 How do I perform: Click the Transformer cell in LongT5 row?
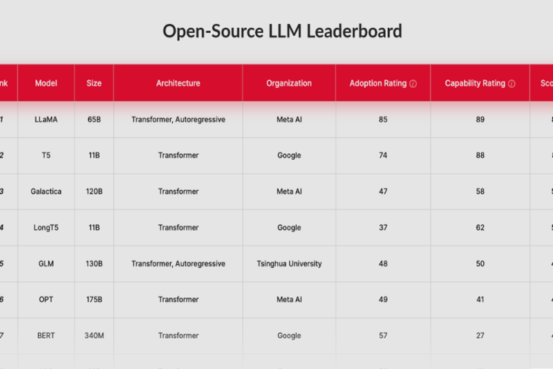178,227
